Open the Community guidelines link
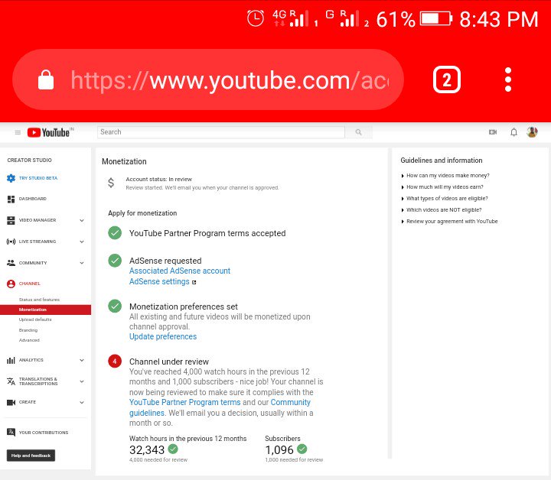This screenshot has height=480, width=551. (x=220, y=407)
